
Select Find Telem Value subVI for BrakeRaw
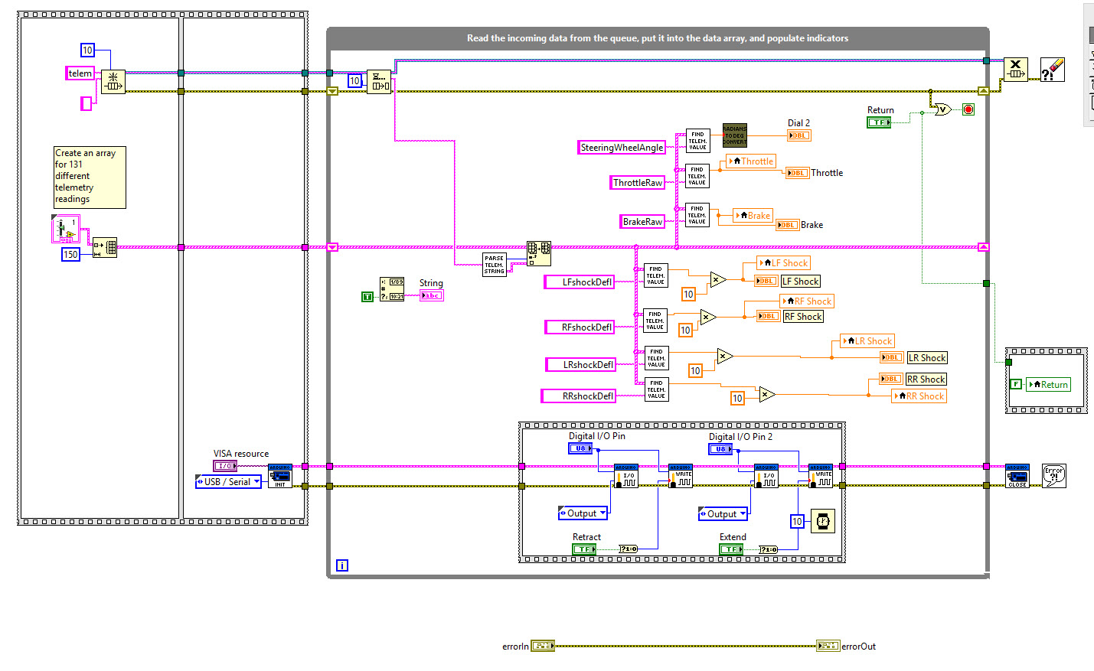[697, 215]
